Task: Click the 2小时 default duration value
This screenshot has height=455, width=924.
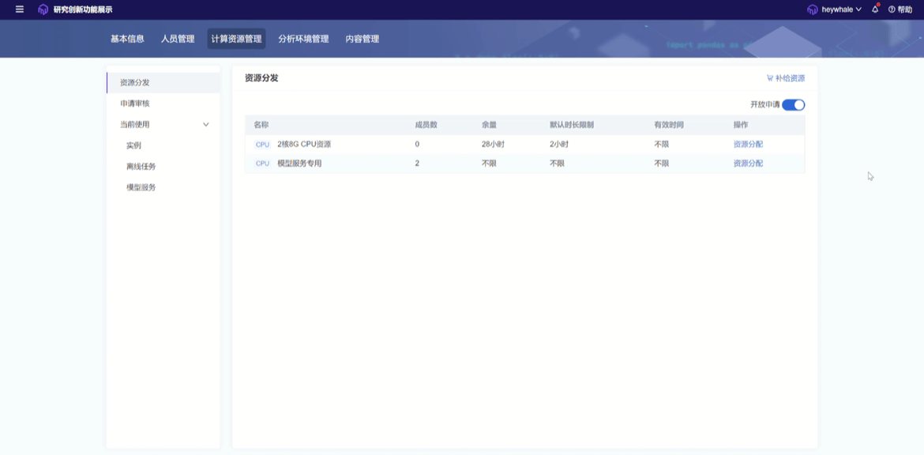Action: 559,145
